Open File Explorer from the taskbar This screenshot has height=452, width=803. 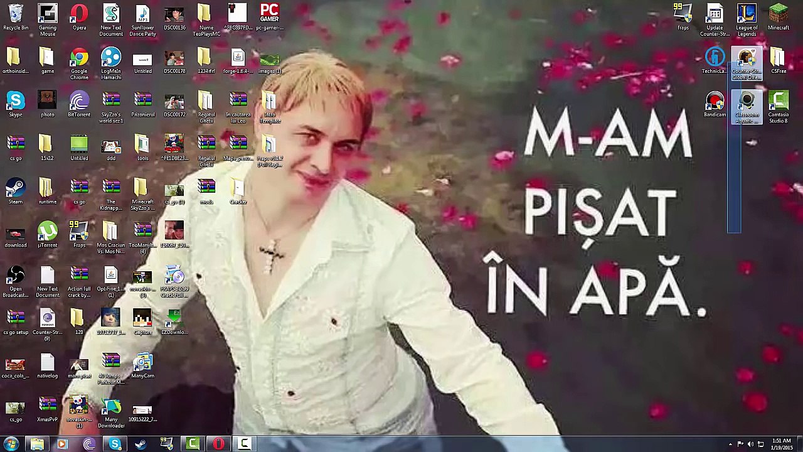(x=37, y=444)
